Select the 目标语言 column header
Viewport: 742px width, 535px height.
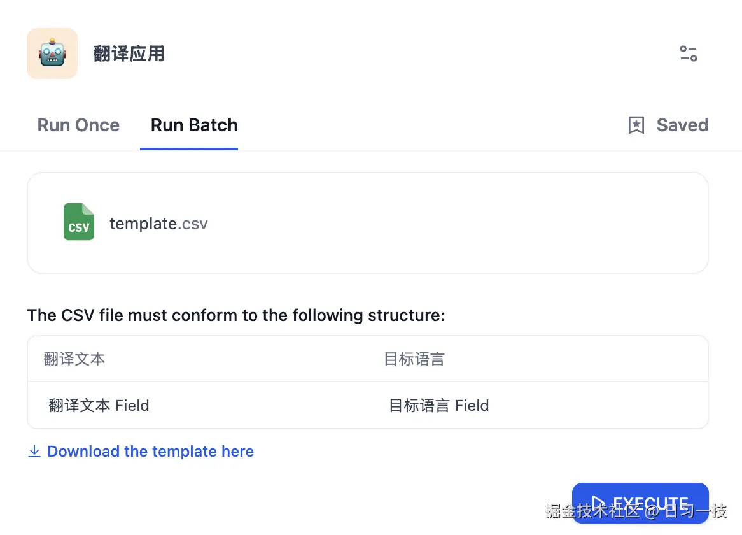pos(412,359)
